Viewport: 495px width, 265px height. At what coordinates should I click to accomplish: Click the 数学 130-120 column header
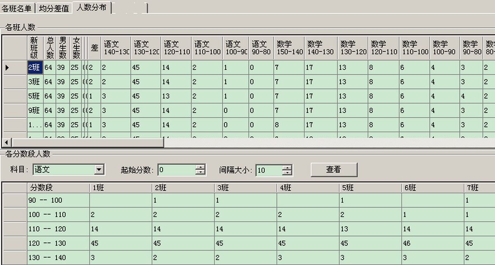click(x=352, y=48)
